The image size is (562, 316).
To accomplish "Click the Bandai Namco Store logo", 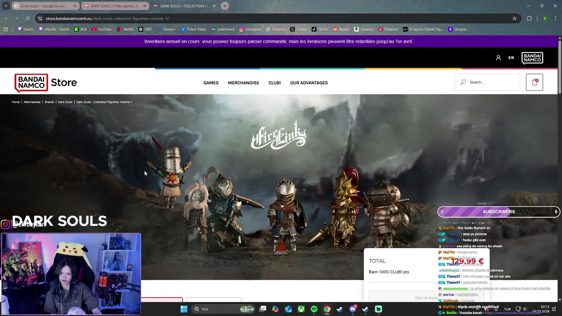I will point(46,83).
